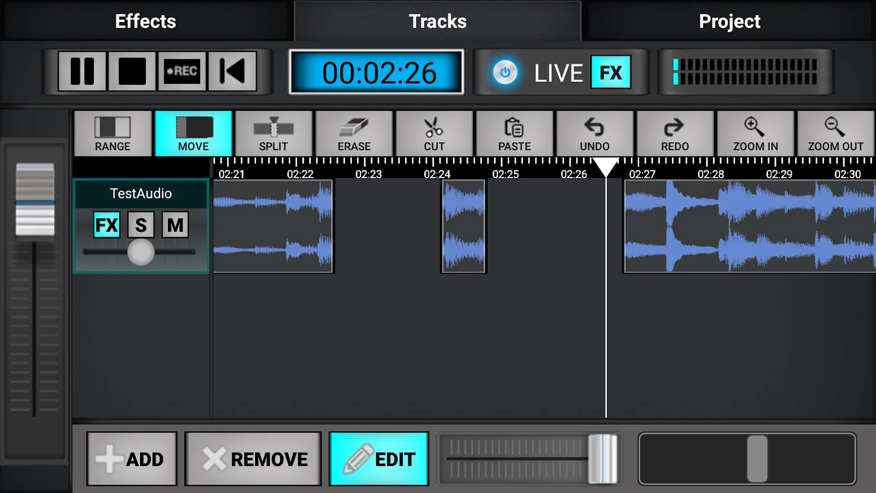876x493 pixels.
Task: Select the audio clip starting at 02:21
Action: pos(273,226)
